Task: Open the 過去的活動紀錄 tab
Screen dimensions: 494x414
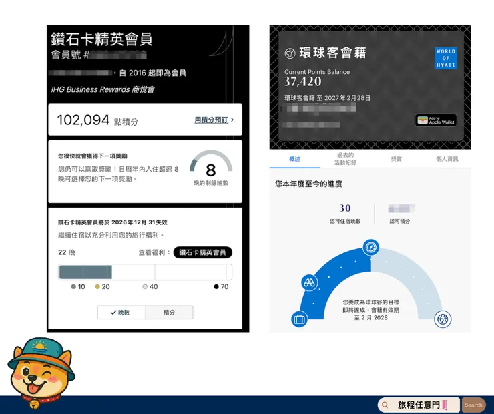Action: click(x=345, y=159)
